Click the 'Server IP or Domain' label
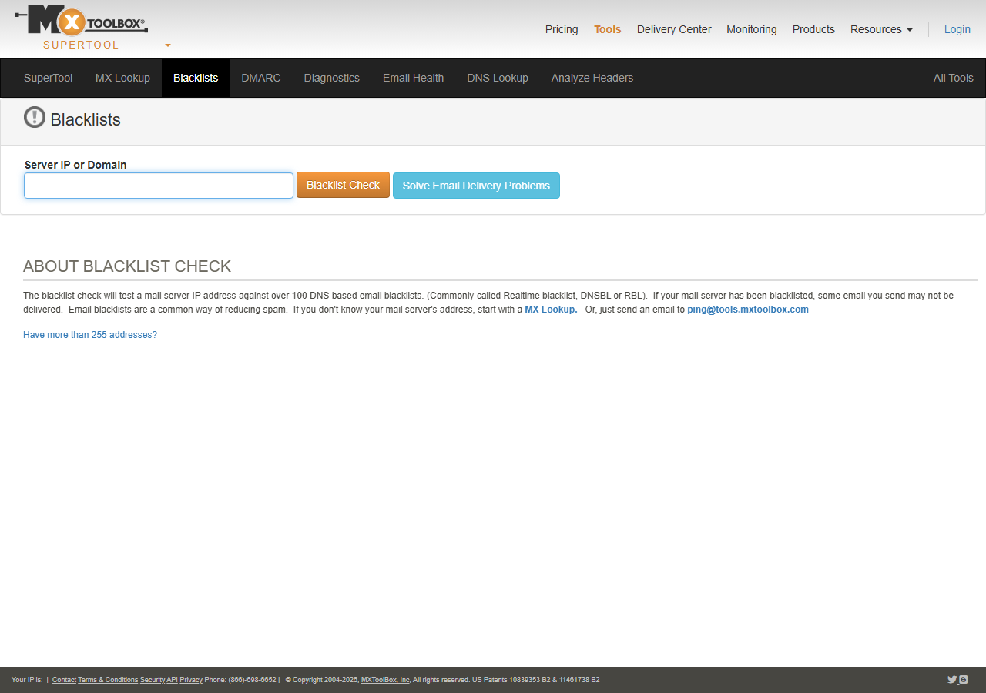This screenshot has width=986, height=693. 75,165
